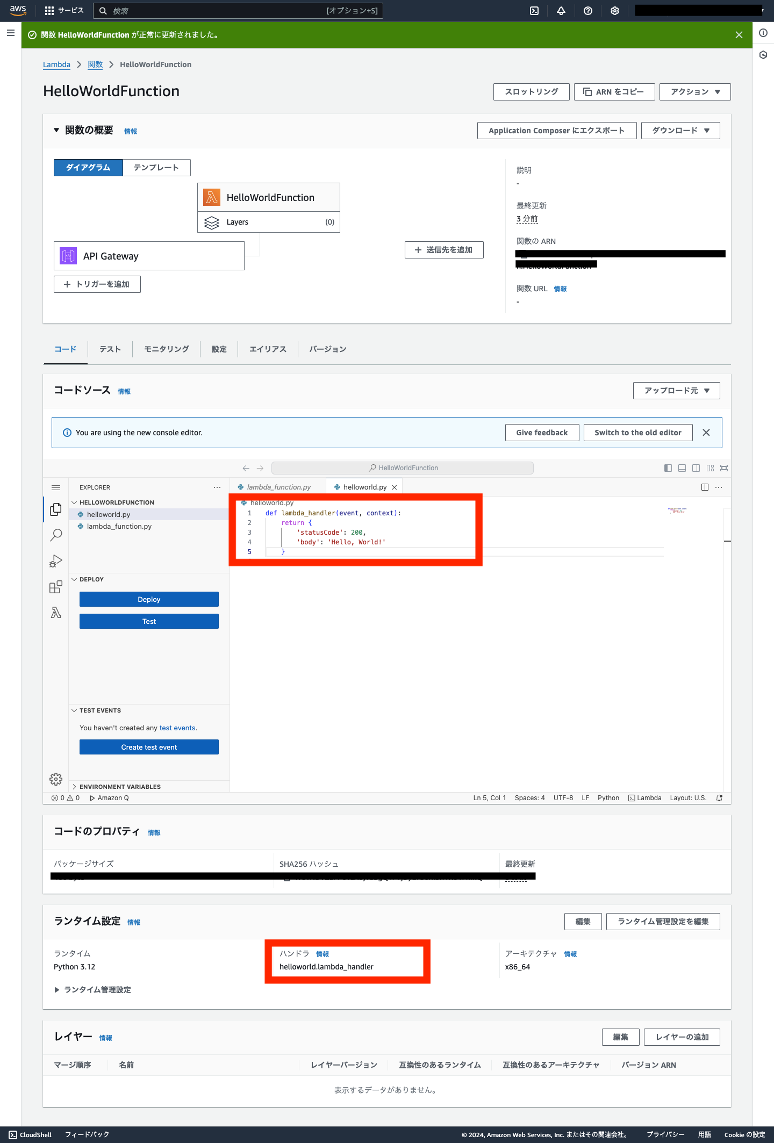Open Explorer files icon in editor sidebar
The height and width of the screenshot is (1143, 774).
(x=56, y=509)
